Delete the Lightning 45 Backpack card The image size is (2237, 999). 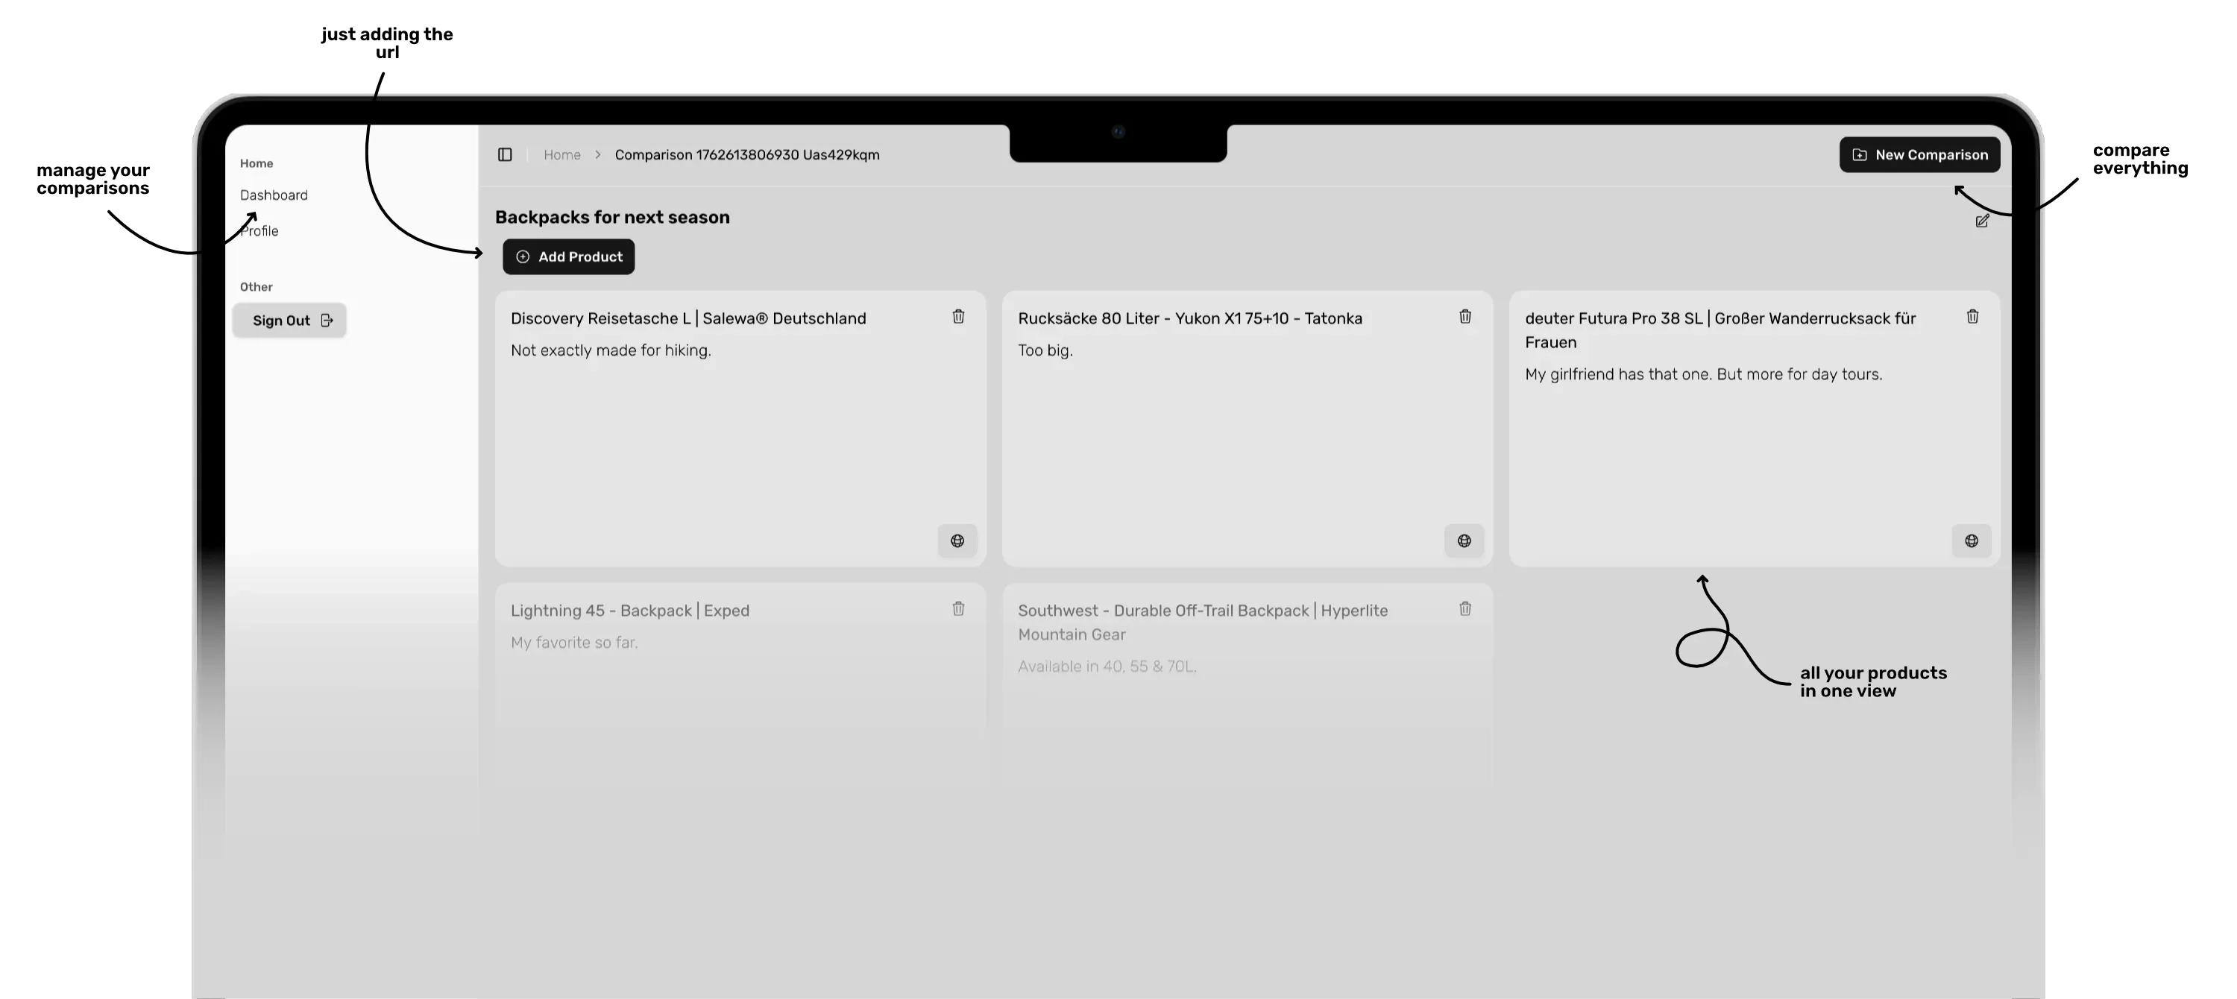[x=958, y=609]
